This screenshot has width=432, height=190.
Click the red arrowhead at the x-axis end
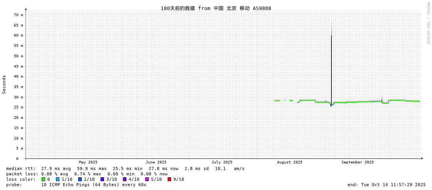pyautogui.click(x=422, y=158)
